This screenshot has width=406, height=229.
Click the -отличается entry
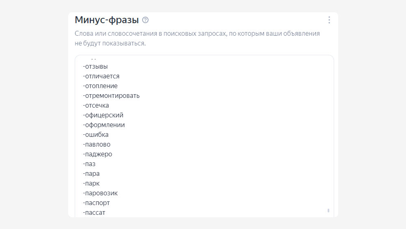click(101, 76)
